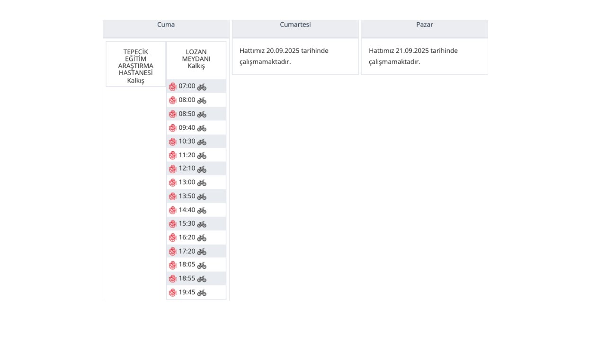
Task: Click the red icon on the 17:20 row
Action: click(x=172, y=252)
